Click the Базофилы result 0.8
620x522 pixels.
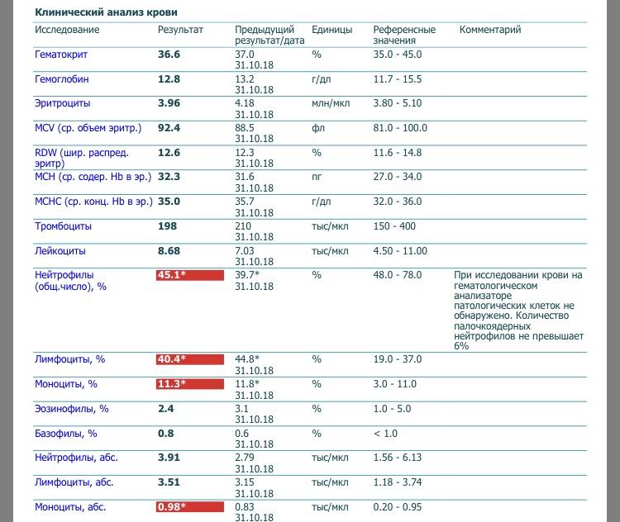[x=165, y=434]
